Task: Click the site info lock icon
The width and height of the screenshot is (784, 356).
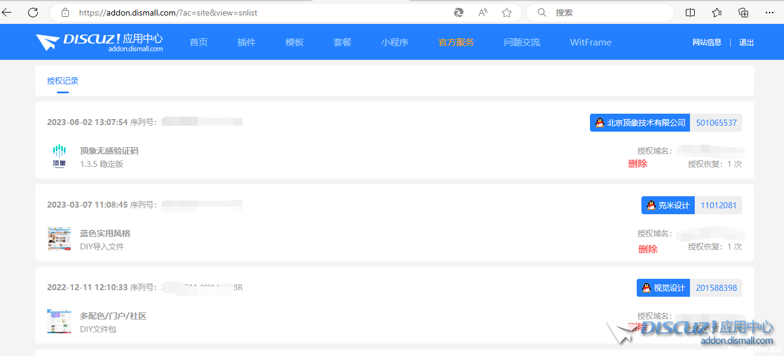Action: [x=65, y=13]
